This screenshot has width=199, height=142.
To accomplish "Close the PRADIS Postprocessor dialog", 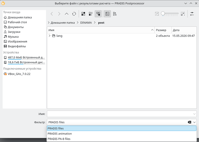I will coord(196,3).
